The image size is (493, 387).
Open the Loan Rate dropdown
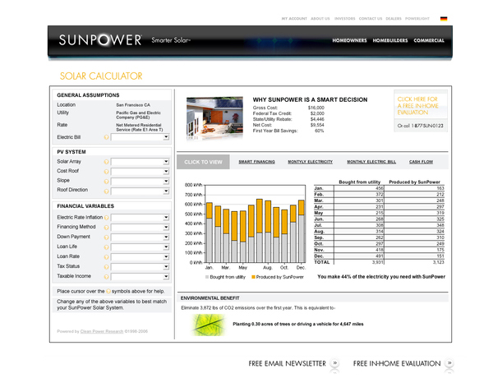point(140,257)
